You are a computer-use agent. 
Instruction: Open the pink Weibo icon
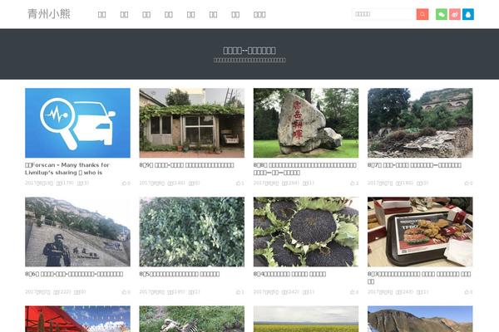point(455,14)
